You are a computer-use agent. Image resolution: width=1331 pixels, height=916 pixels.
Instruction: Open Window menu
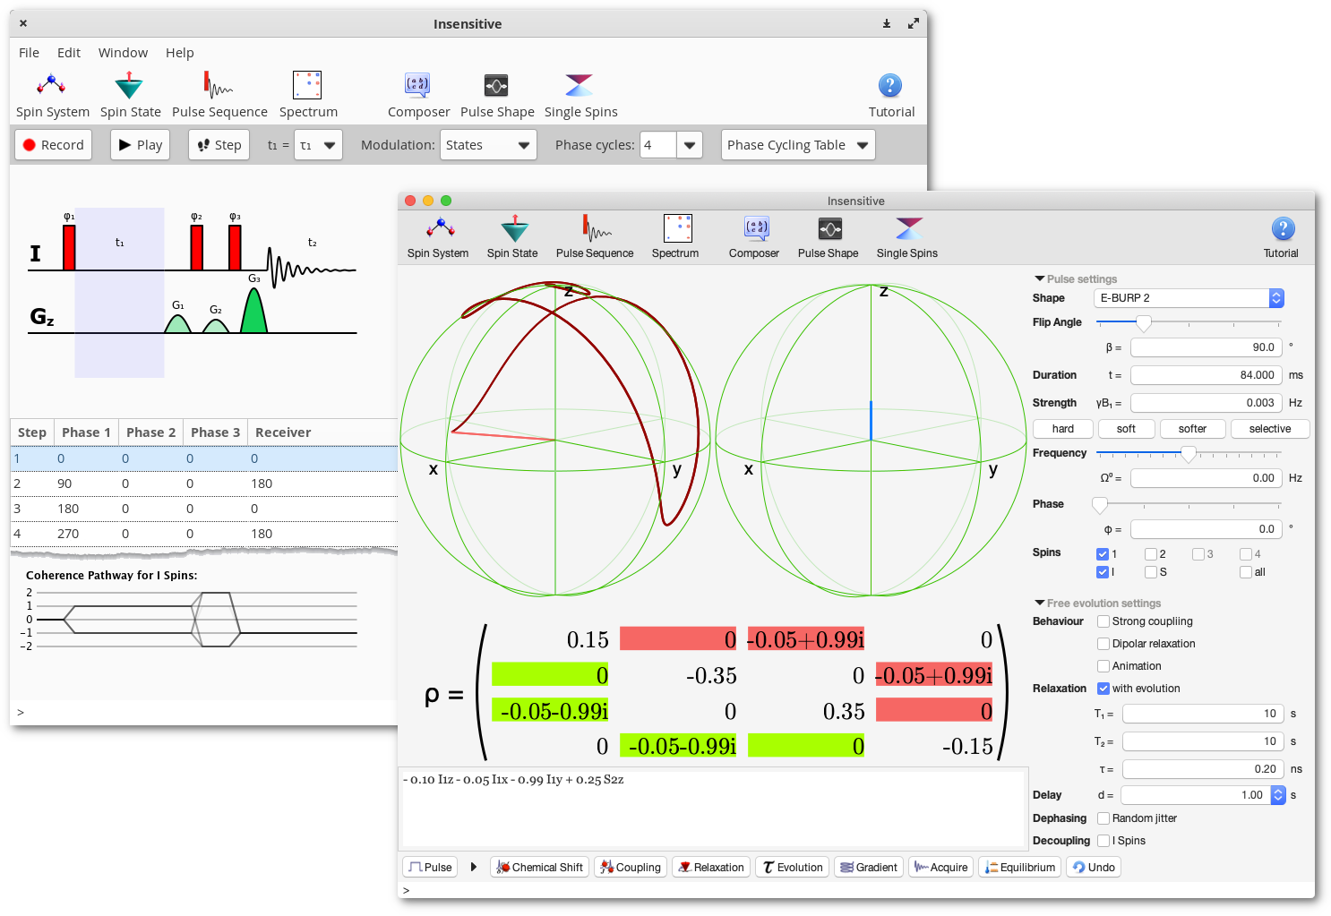123,53
